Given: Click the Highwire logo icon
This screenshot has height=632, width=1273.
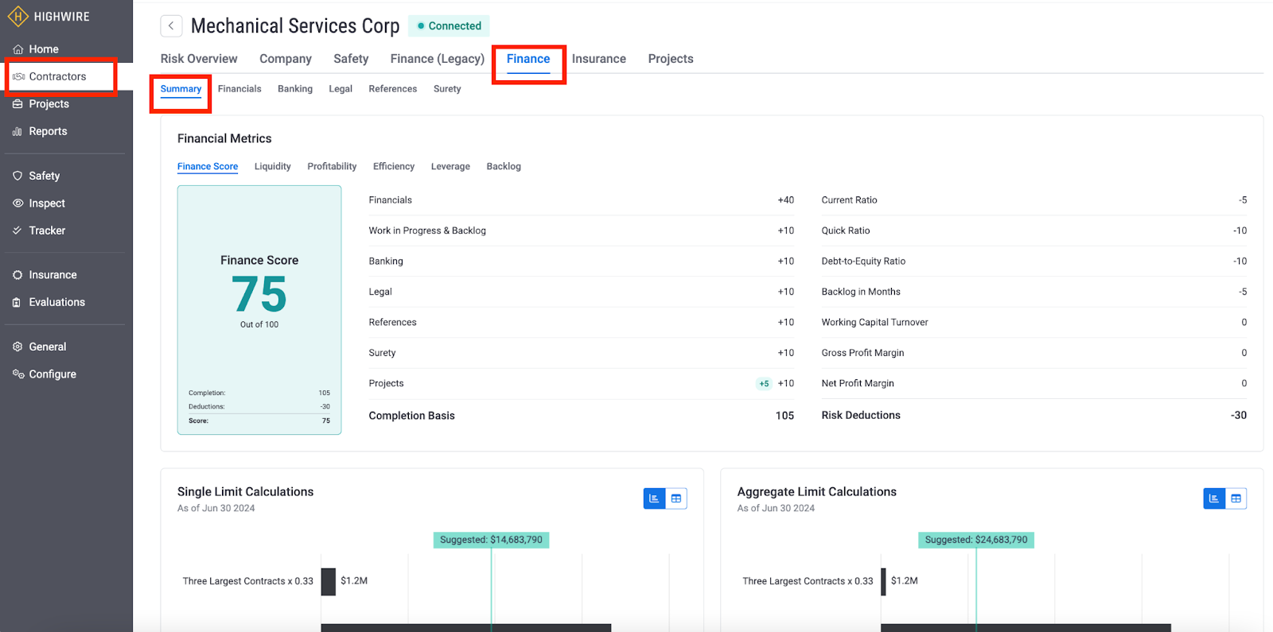Looking at the screenshot, I should click(18, 17).
